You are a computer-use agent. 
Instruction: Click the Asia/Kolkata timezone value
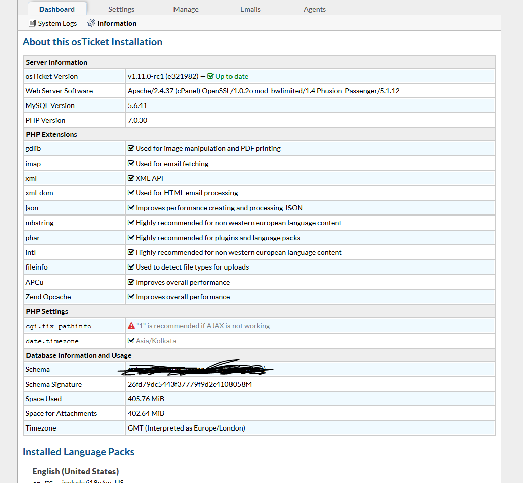pyautogui.click(x=156, y=341)
